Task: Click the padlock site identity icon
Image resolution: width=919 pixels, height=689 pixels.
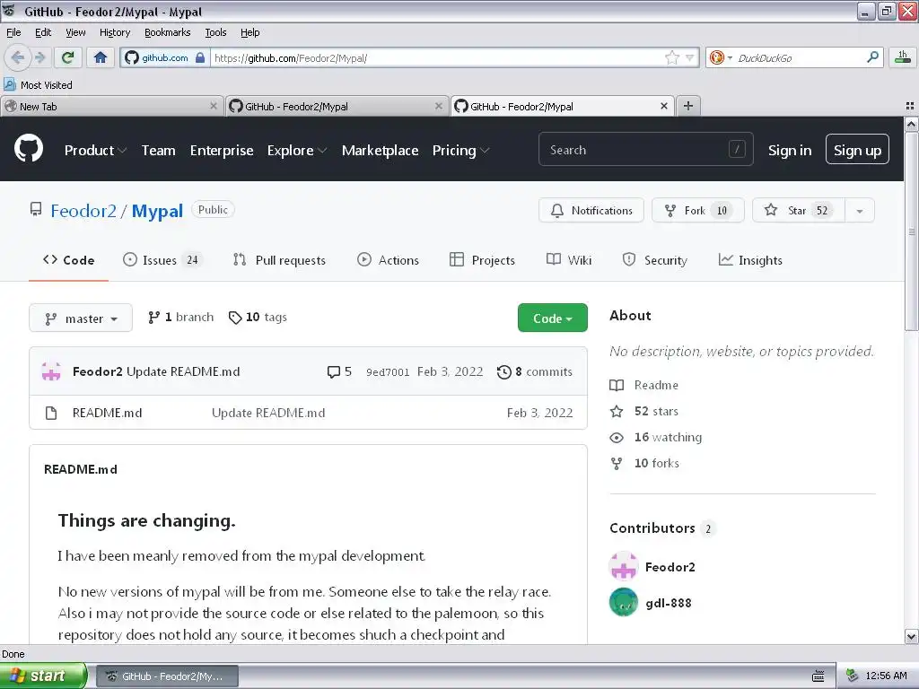Action: point(200,57)
